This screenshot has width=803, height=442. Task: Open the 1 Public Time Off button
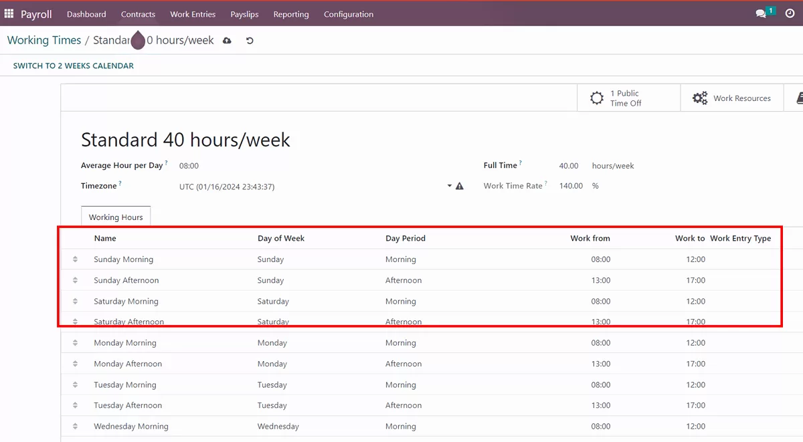[628, 98]
